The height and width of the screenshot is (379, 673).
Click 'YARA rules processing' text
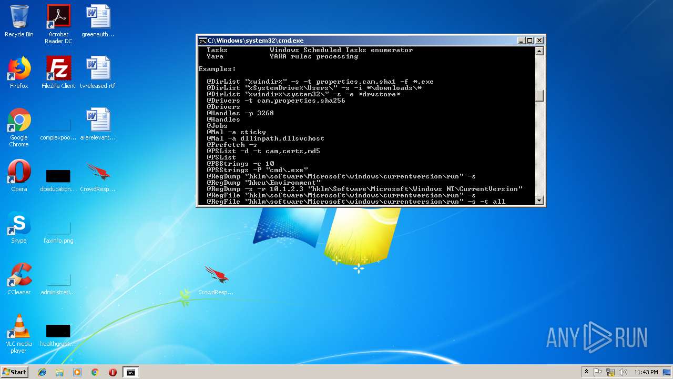tap(314, 56)
